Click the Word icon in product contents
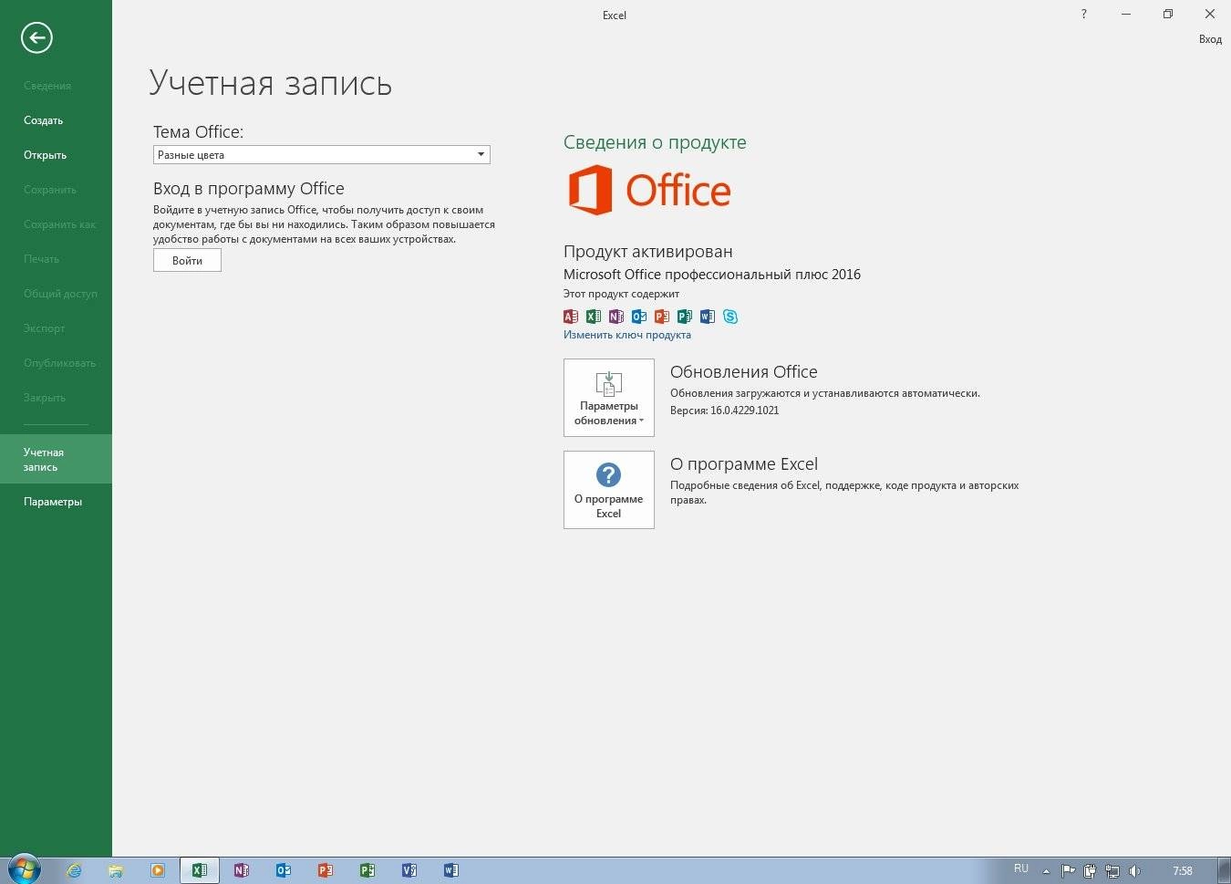Image resolution: width=1231 pixels, height=884 pixels. (708, 317)
